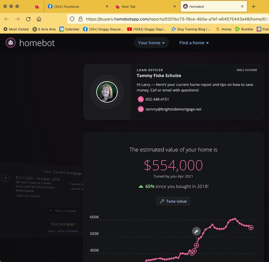Image resolution: width=269 pixels, height=262 pixels.
Task: Click View 1 other mortgage link
Action: 63,231
